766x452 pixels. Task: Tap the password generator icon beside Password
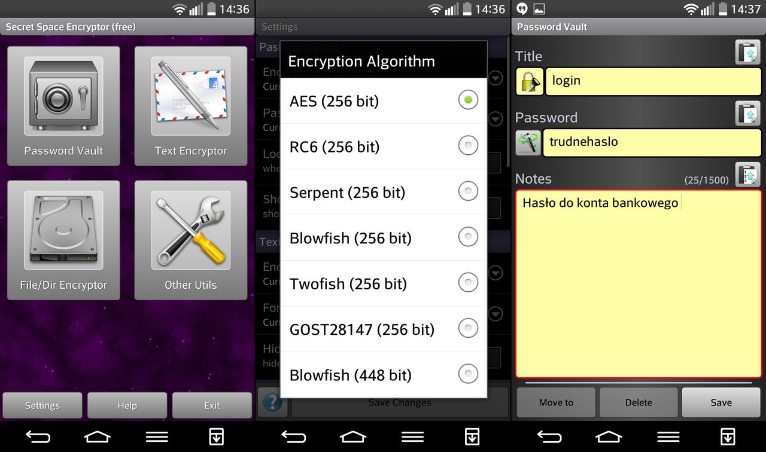(528, 143)
